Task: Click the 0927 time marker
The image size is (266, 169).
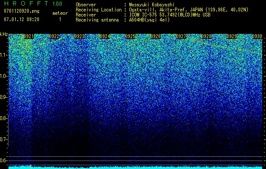Action: click(x=181, y=36)
